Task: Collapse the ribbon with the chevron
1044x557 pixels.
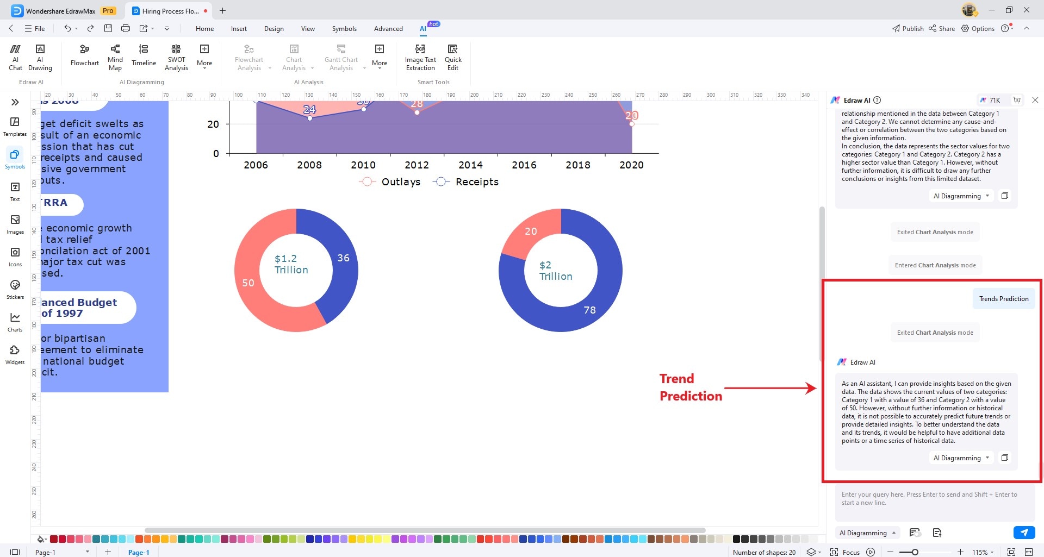Action: click(x=1027, y=28)
